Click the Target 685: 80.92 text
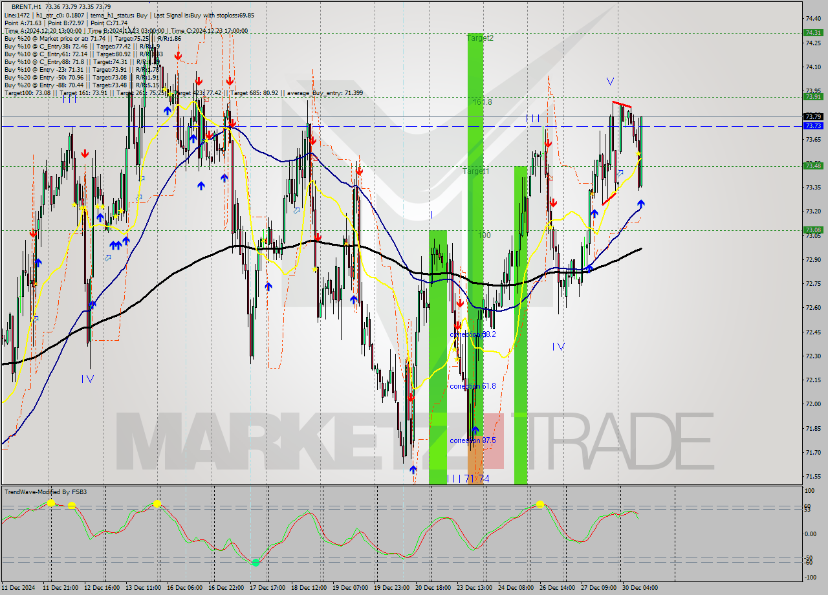Screen dimensions: 828x595 255,92
